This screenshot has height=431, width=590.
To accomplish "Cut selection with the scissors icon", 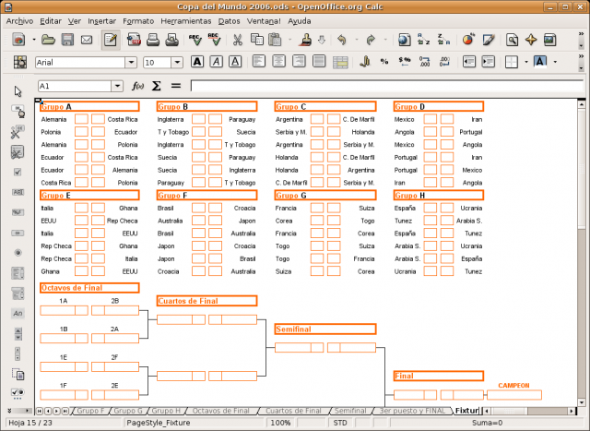I will click(238, 40).
